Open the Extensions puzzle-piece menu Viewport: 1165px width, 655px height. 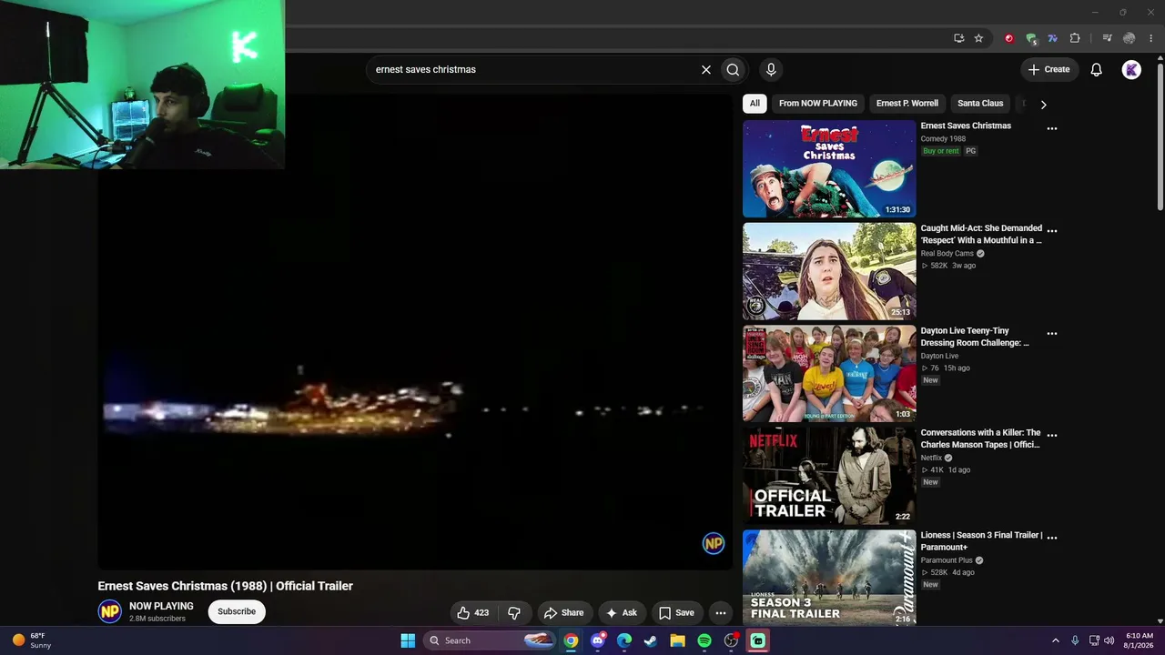click(x=1075, y=38)
